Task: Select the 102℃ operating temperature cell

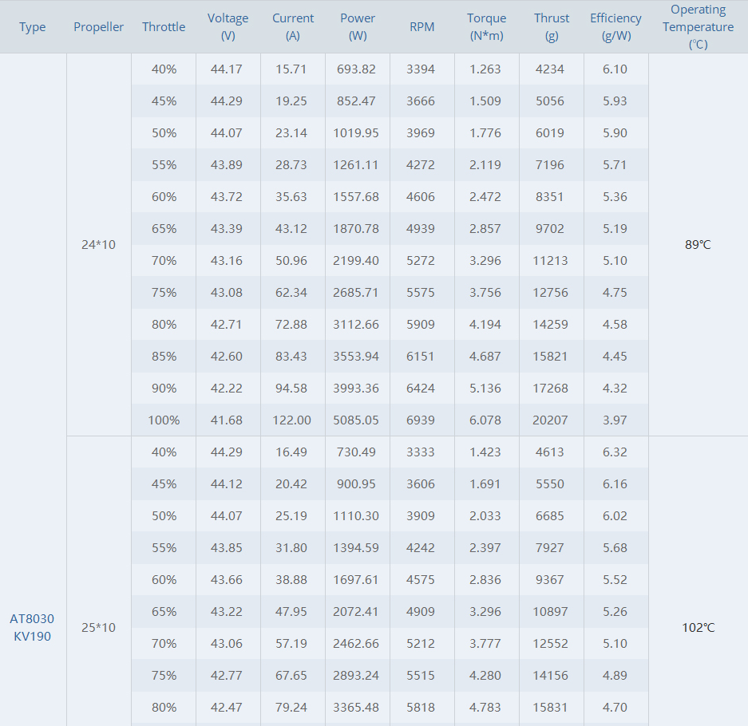Action: 699,627
